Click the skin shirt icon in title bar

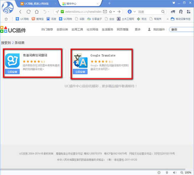174,3
